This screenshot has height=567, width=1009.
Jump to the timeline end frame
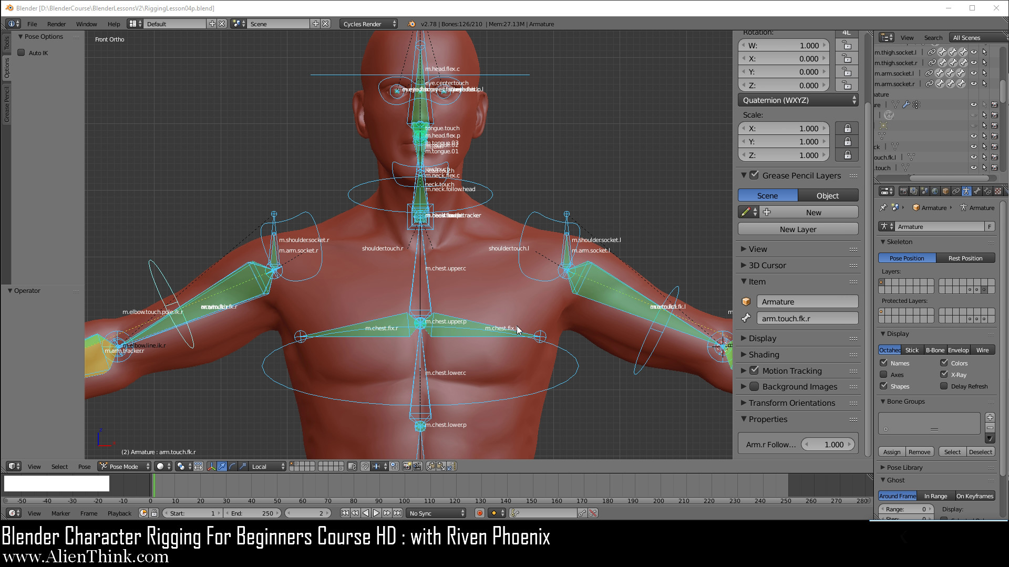point(398,513)
